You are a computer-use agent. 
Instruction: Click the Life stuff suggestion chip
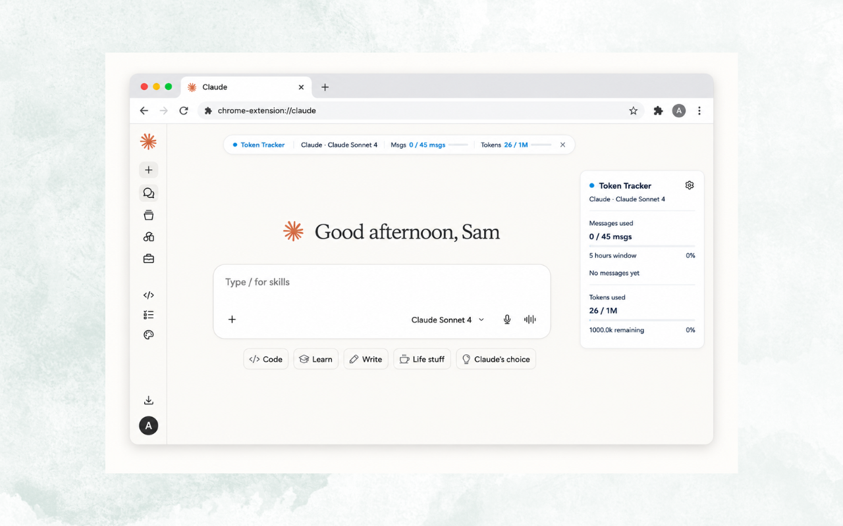(x=422, y=359)
